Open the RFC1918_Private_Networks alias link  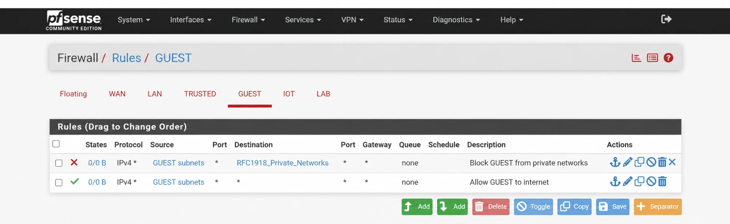283,163
